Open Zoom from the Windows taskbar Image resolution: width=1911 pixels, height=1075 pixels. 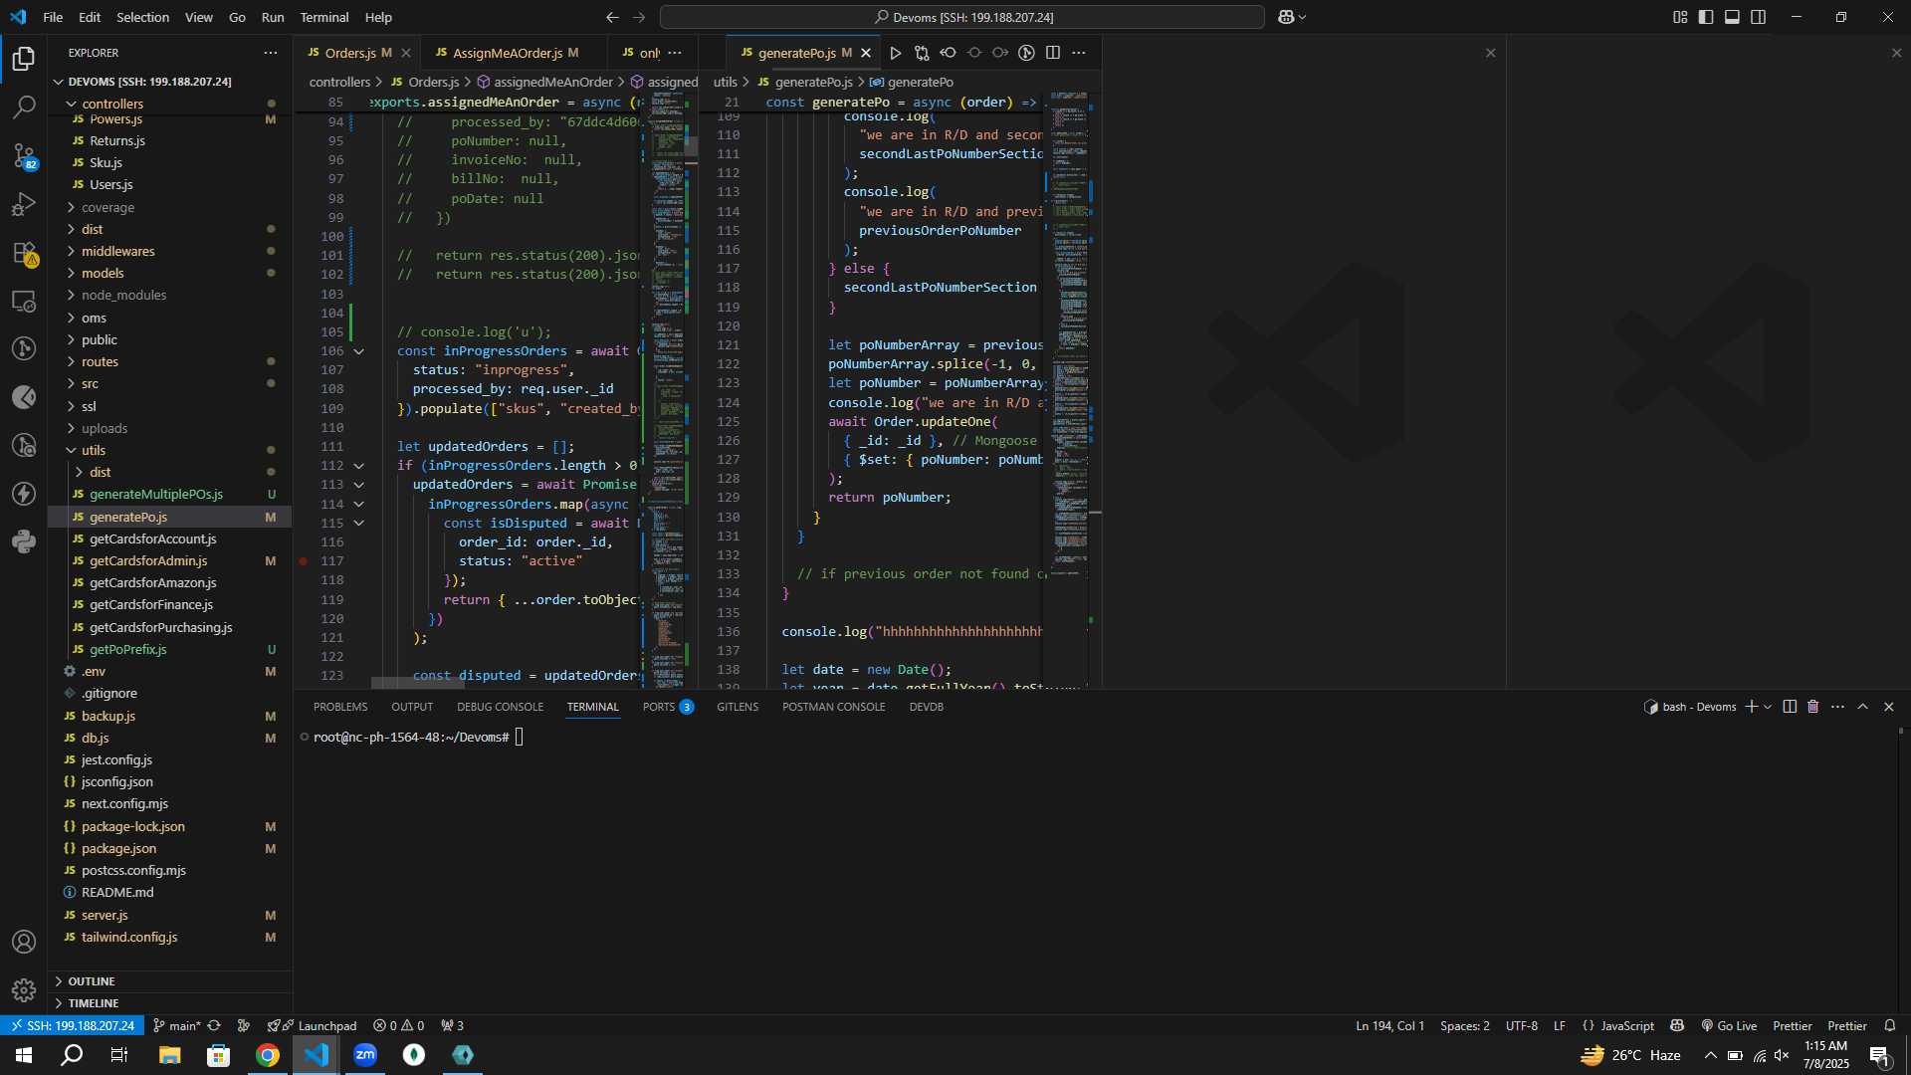pyautogui.click(x=365, y=1055)
